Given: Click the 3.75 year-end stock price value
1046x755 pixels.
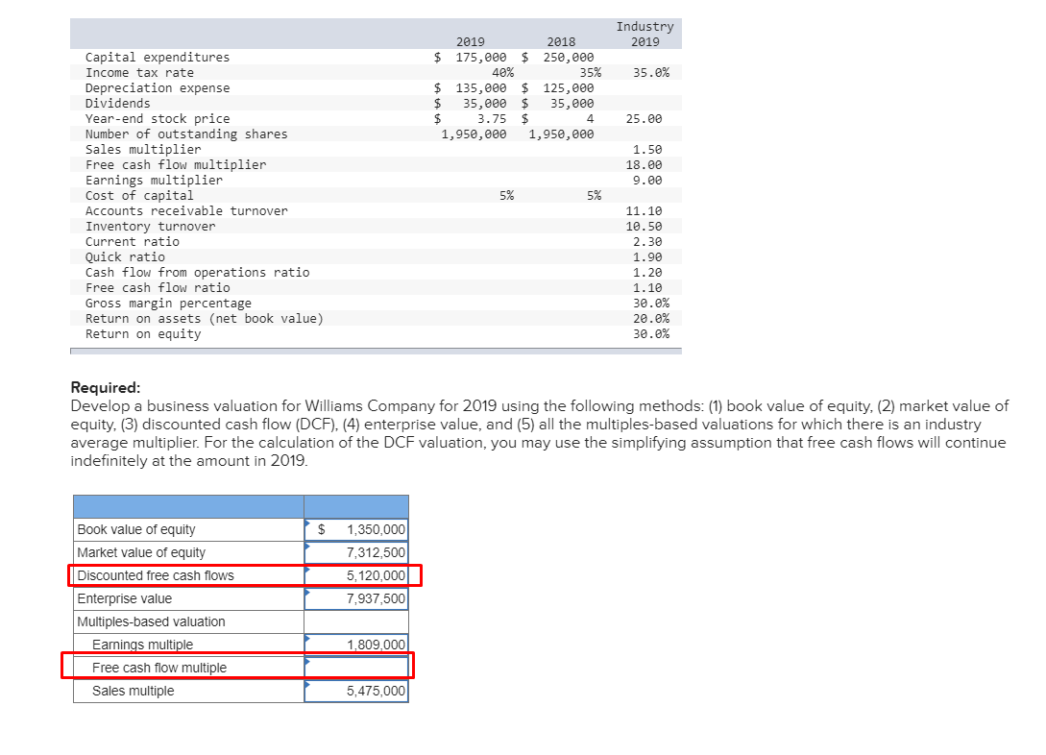Looking at the screenshot, I should pos(492,119).
